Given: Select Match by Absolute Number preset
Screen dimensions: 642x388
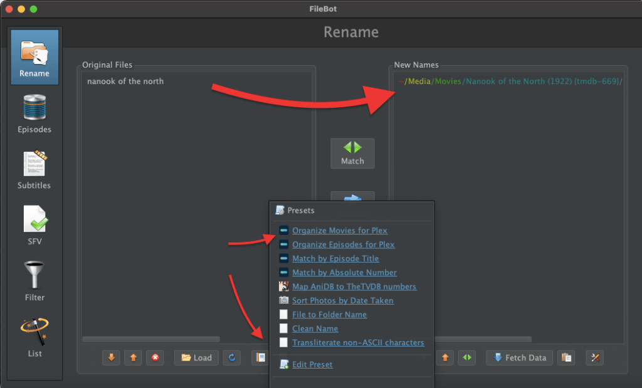Looking at the screenshot, I should coord(344,273).
